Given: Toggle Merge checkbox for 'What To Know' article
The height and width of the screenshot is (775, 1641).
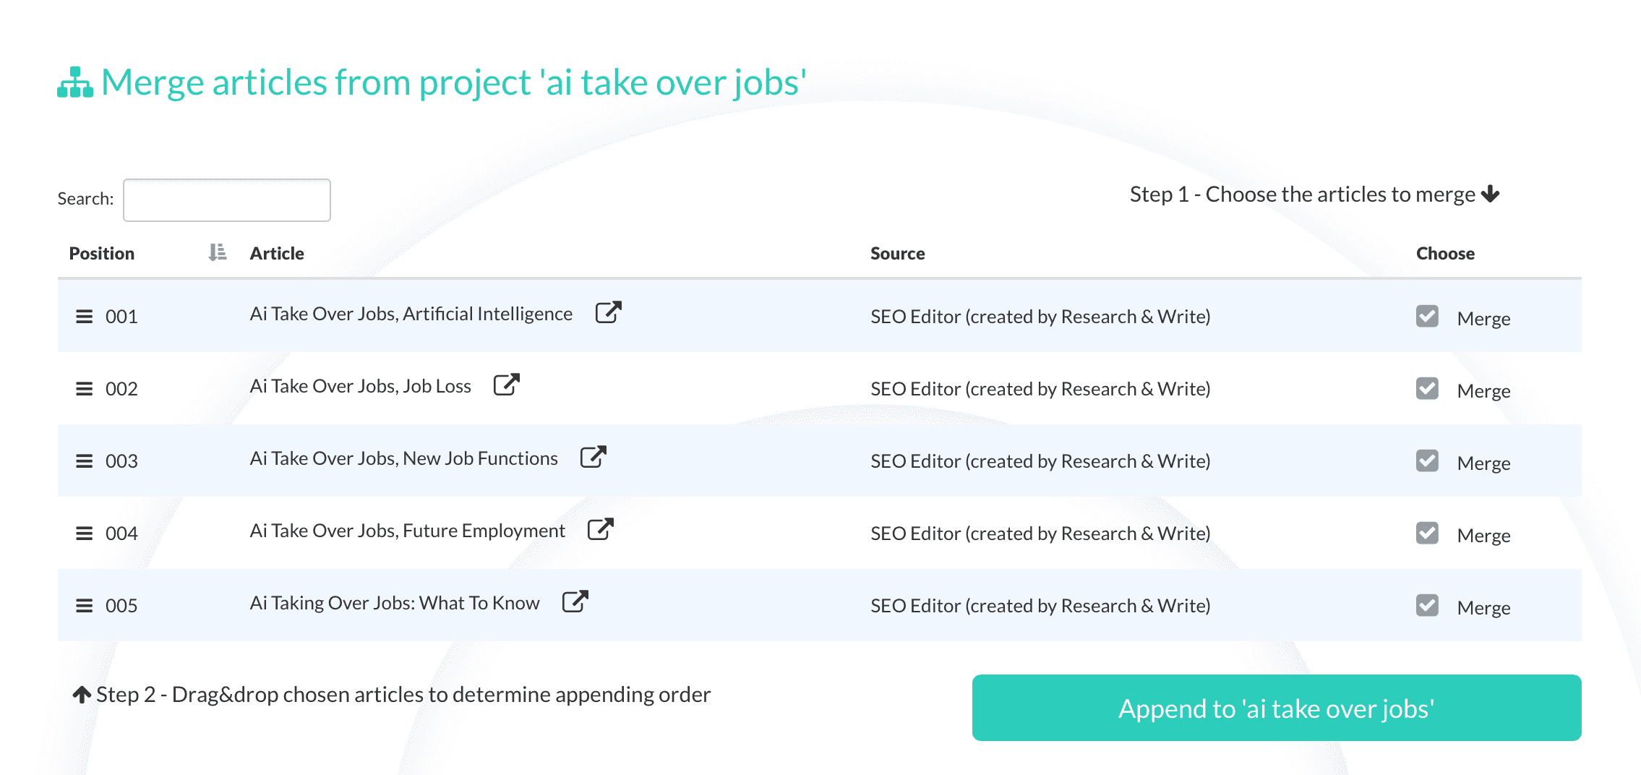Looking at the screenshot, I should click(1426, 606).
